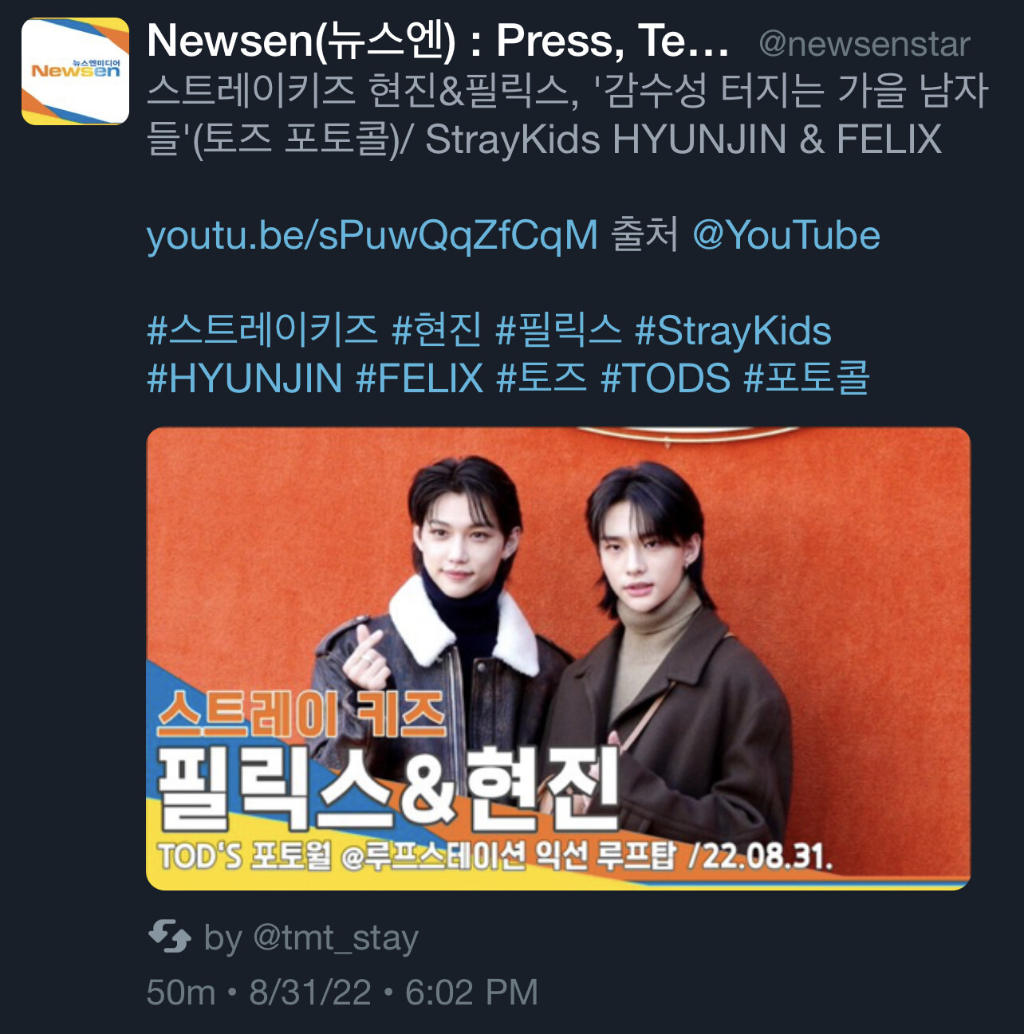Image resolution: width=1024 pixels, height=1034 pixels.
Task: Open the Felix & Hyunjin video thumbnail
Action: (558, 659)
